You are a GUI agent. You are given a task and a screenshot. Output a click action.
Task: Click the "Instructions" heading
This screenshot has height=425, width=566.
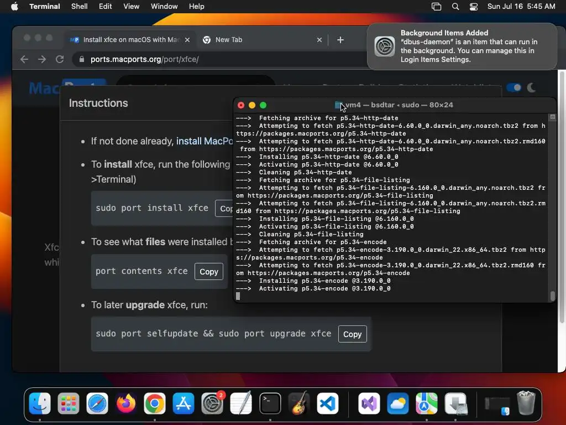pos(98,103)
